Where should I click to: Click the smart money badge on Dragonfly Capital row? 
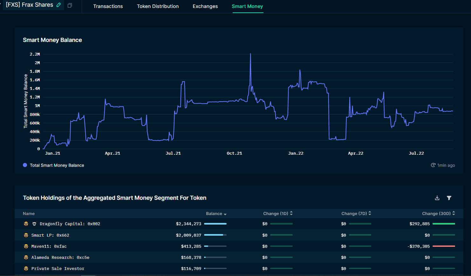tap(26, 224)
